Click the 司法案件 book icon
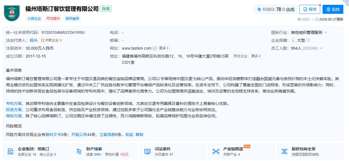Screen dimensions: 349x161 click(147, 151)
